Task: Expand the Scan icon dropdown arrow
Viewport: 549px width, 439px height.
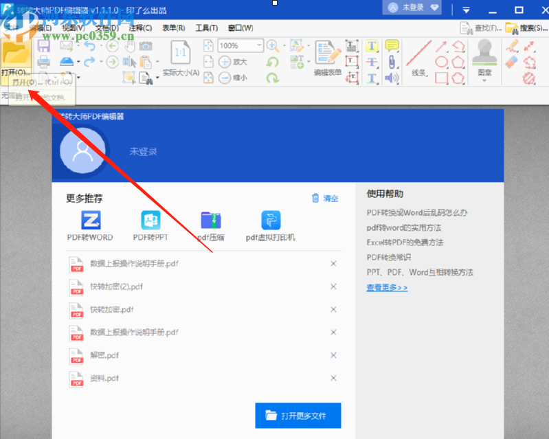Action: [x=78, y=62]
